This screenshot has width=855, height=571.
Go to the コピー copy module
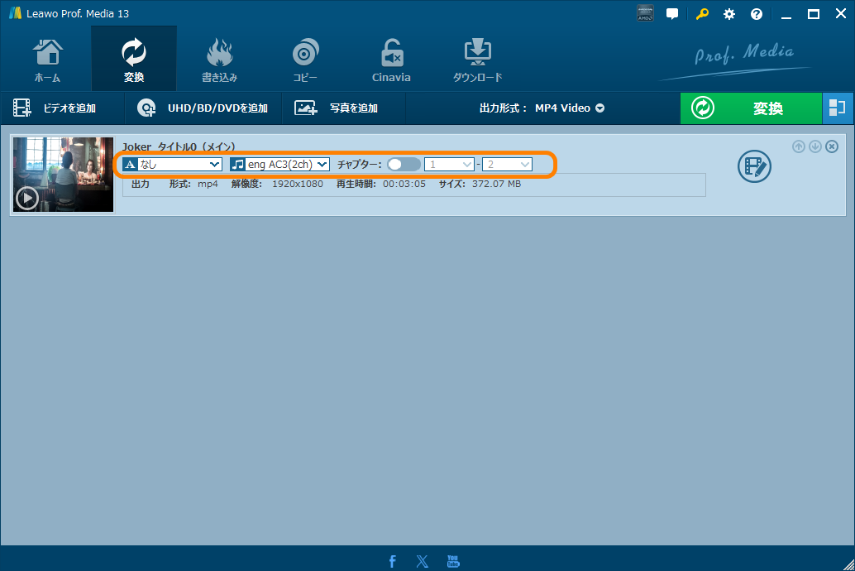305,59
